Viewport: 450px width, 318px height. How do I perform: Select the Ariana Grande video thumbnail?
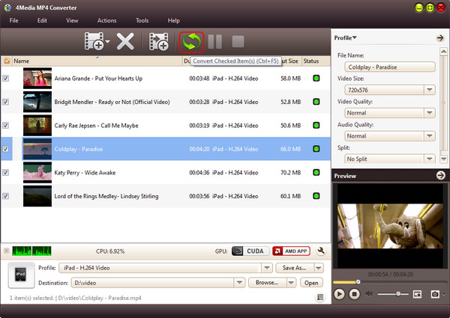pos(37,78)
